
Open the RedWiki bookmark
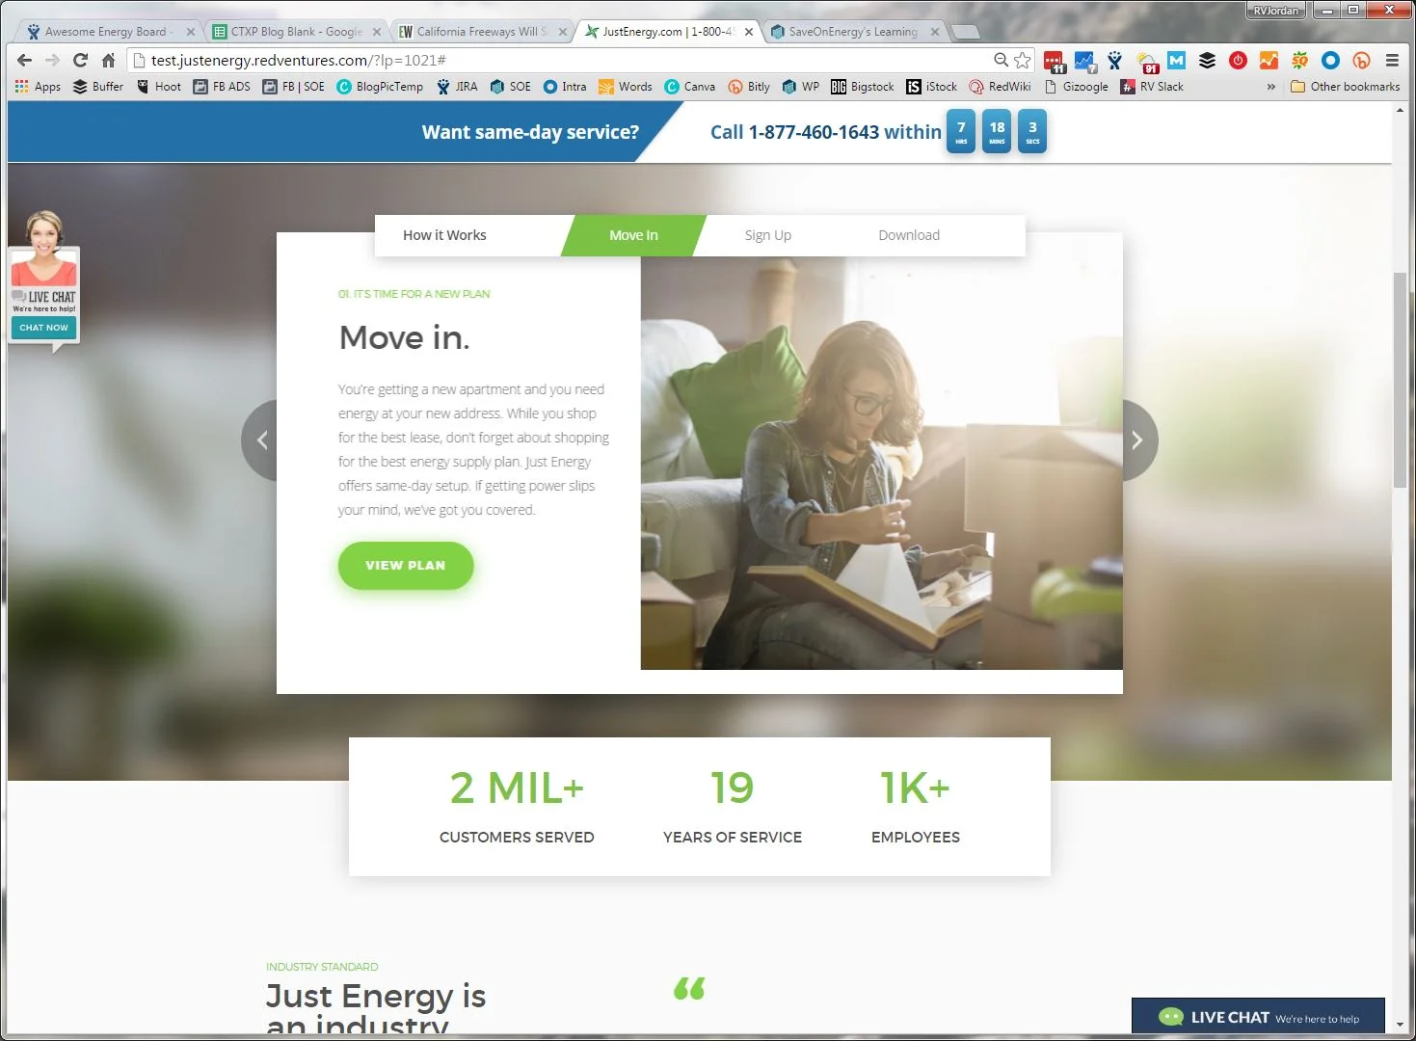1000,87
